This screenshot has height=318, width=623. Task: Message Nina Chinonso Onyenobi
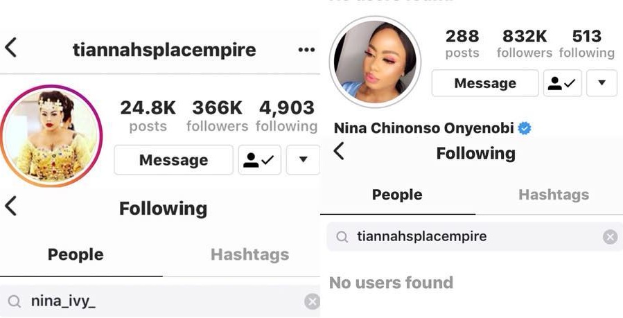pos(485,83)
